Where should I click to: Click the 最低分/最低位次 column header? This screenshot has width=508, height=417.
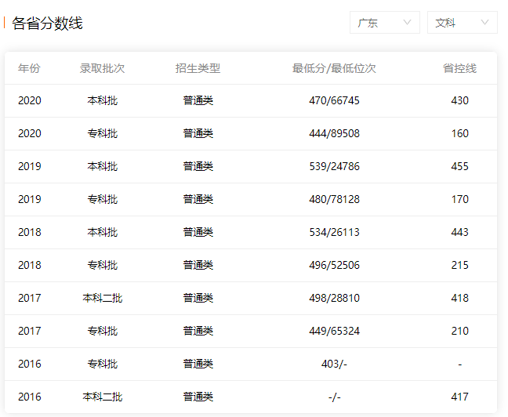click(x=334, y=68)
